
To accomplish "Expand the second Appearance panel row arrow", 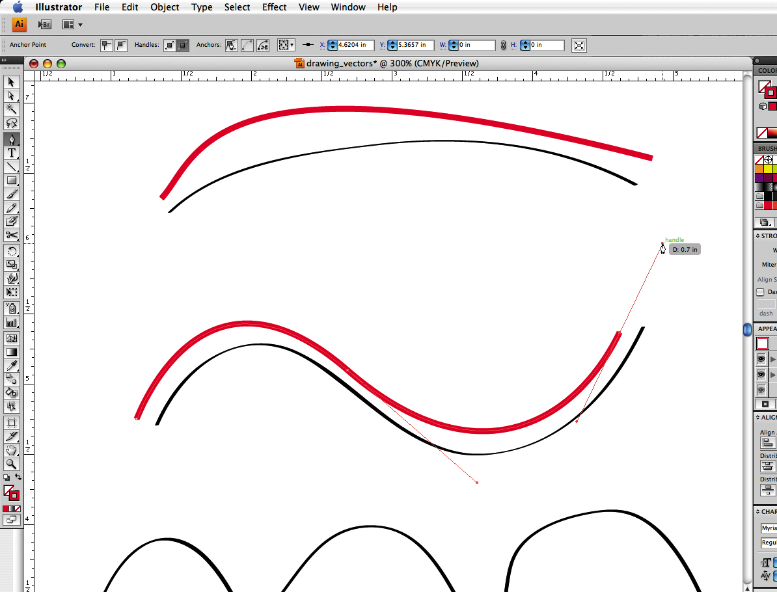I will coord(773,375).
